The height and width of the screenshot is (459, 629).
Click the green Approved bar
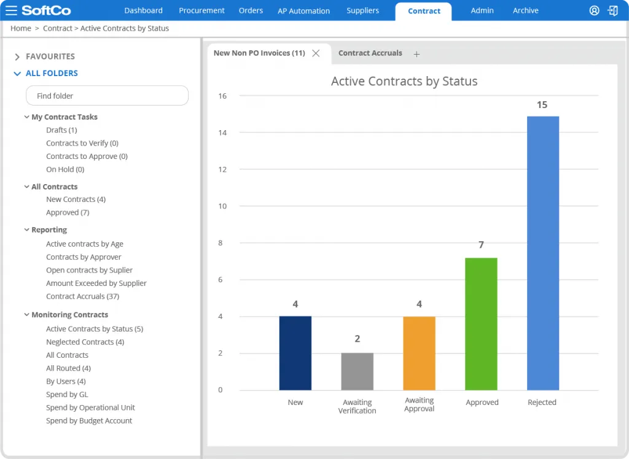(481, 323)
